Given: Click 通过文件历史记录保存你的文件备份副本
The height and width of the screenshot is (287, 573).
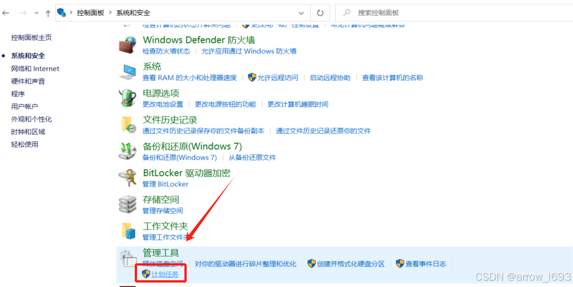Looking at the screenshot, I should 203,131.
